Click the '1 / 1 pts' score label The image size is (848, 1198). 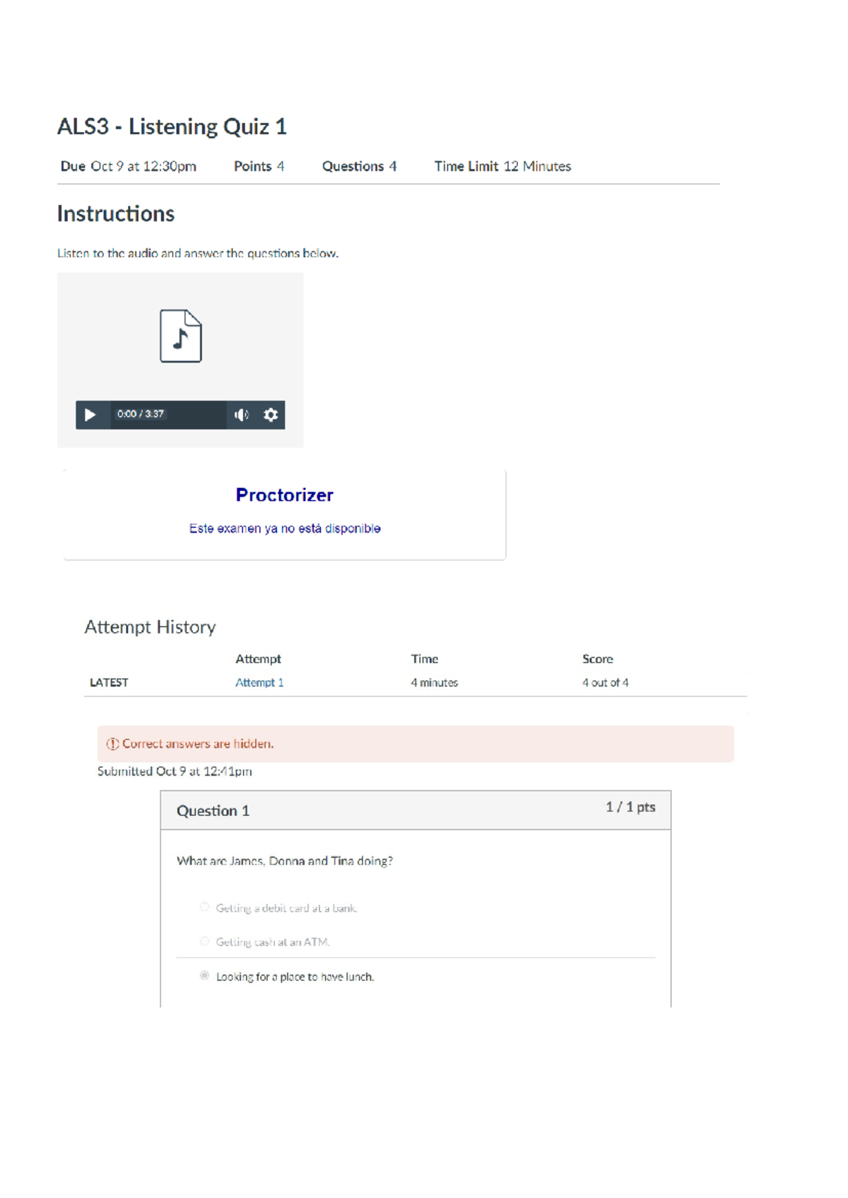630,807
